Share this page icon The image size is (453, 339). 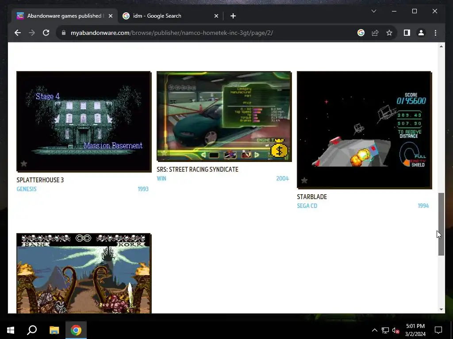(375, 33)
